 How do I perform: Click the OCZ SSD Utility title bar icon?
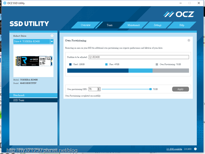coord(5,3)
